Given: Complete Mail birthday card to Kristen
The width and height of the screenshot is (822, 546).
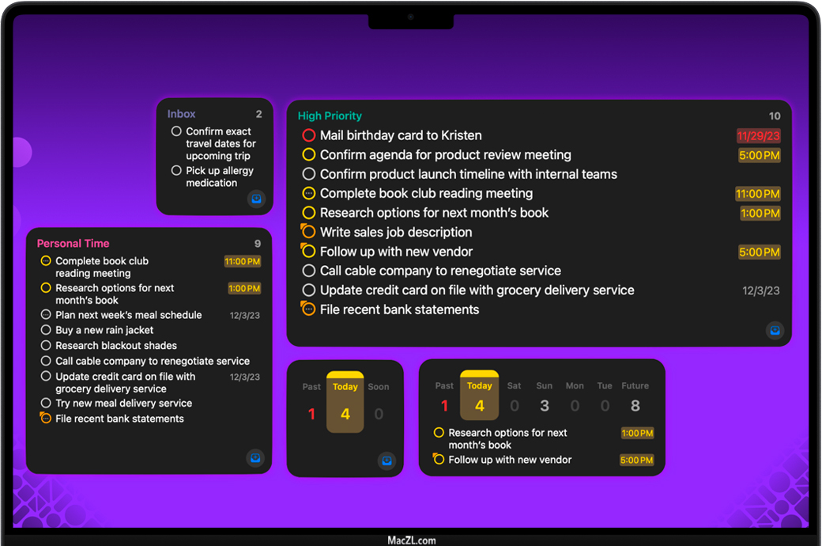Looking at the screenshot, I should [309, 135].
